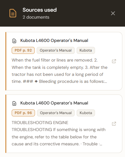Click the 'TROUBLESHOOTING ENGINE' excerpt text
The width and height of the screenshot is (125, 157).
[x=59, y=133]
